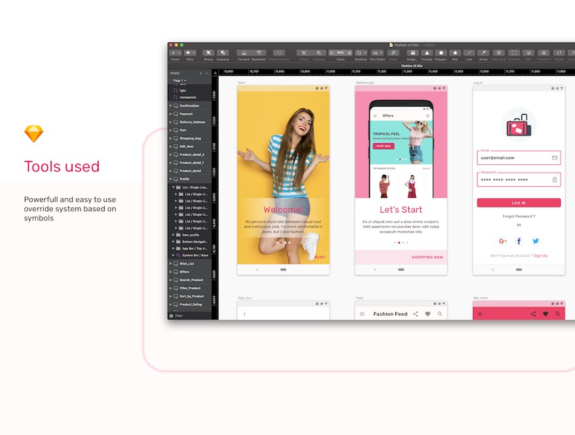Click the Create Symbol toolbar icon

point(279,53)
